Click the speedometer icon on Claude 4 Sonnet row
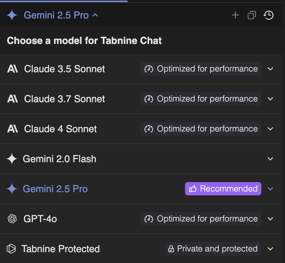 pos(149,129)
